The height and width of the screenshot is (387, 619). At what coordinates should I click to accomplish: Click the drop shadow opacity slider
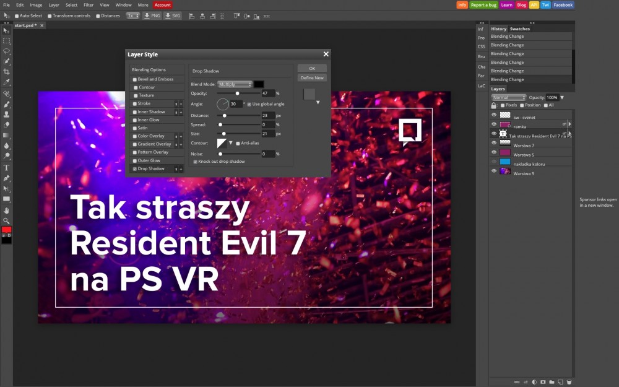click(238, 93)
